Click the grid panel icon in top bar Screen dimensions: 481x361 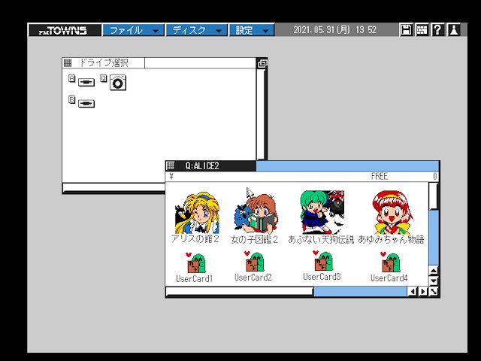(422, 30)
